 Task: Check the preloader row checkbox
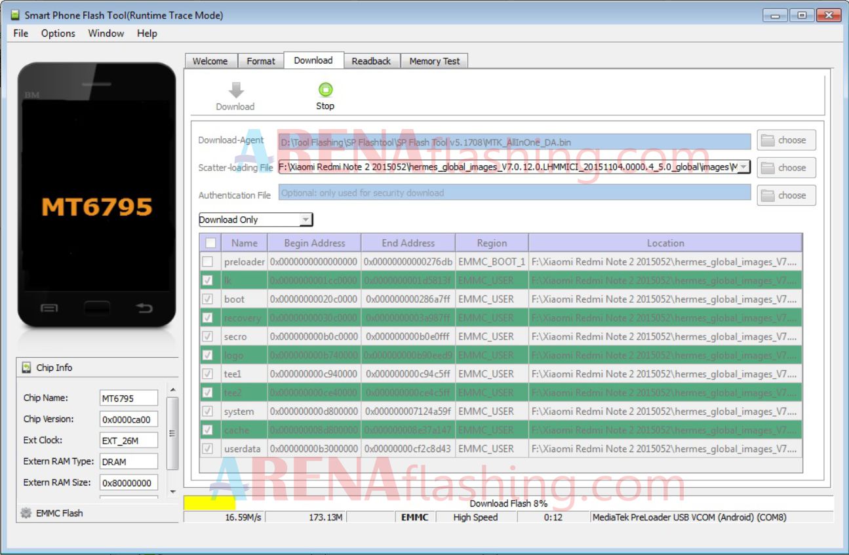(x=208, y=261)
